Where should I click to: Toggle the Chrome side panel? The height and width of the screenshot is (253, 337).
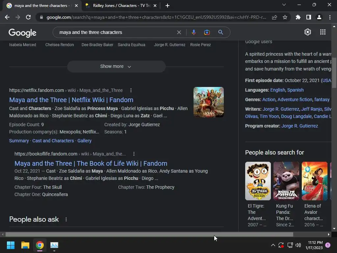[309, 17]
